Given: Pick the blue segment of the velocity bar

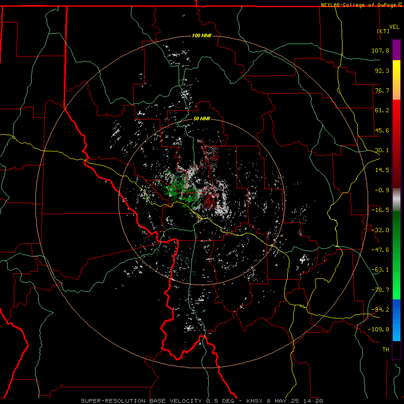Looking at the screenshot, I should tap(396, 320).
